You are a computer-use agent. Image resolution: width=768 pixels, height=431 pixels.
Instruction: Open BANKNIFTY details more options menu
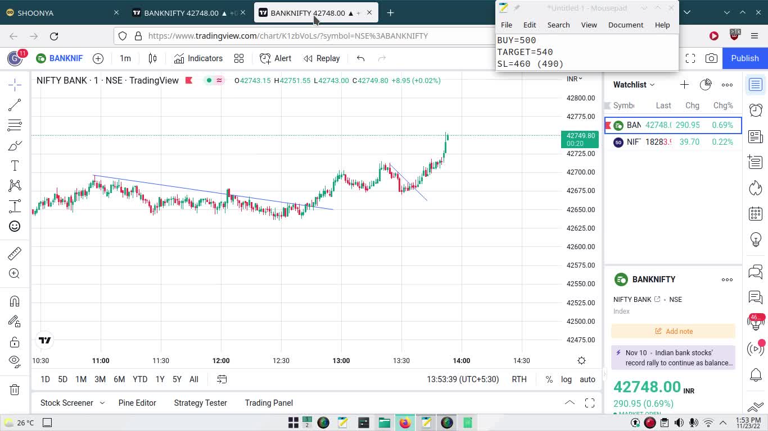point(727,279)
